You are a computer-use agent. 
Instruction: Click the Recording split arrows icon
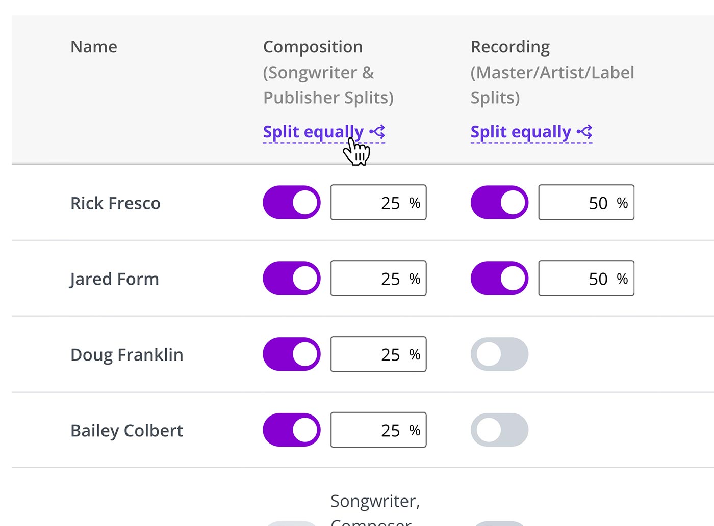(584, 132)
